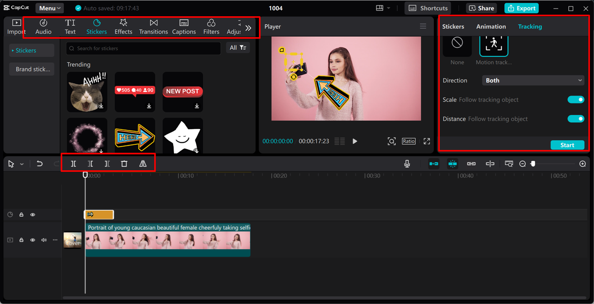Switch to the Animation tab

coord(491,26)
